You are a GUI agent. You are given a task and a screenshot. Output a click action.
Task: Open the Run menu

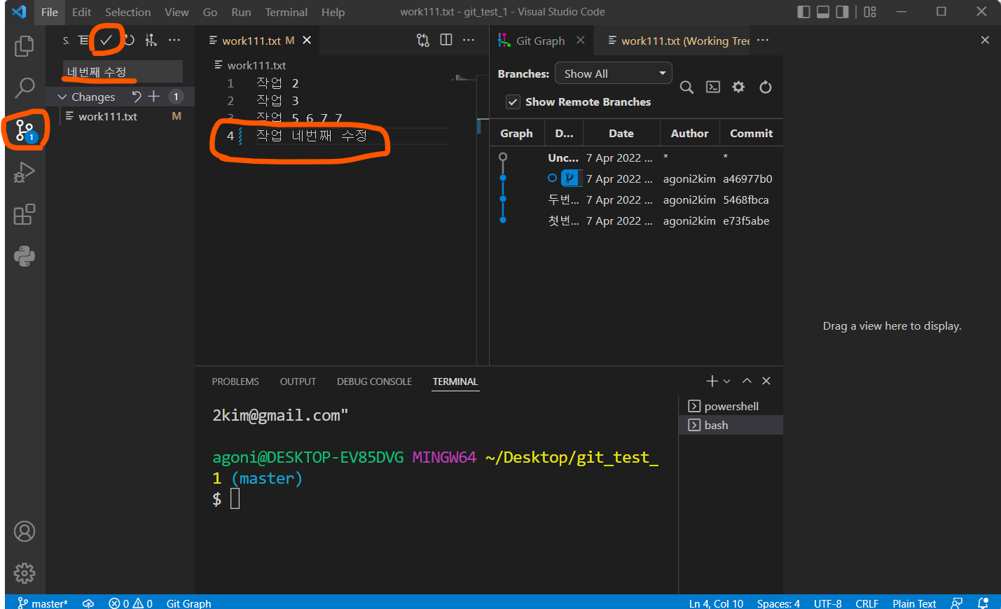click(241, 12)
